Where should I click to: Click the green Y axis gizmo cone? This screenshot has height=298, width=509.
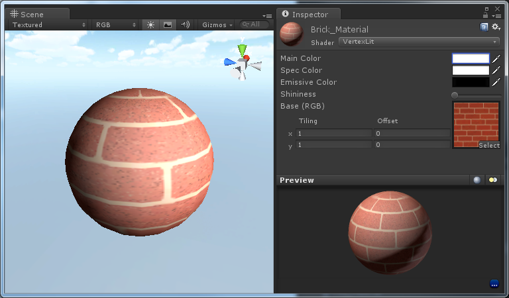[242, 50]
